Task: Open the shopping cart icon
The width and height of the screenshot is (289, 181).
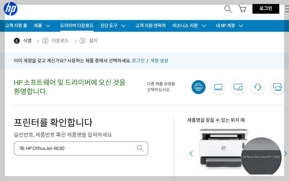Action: click(242, 9)
